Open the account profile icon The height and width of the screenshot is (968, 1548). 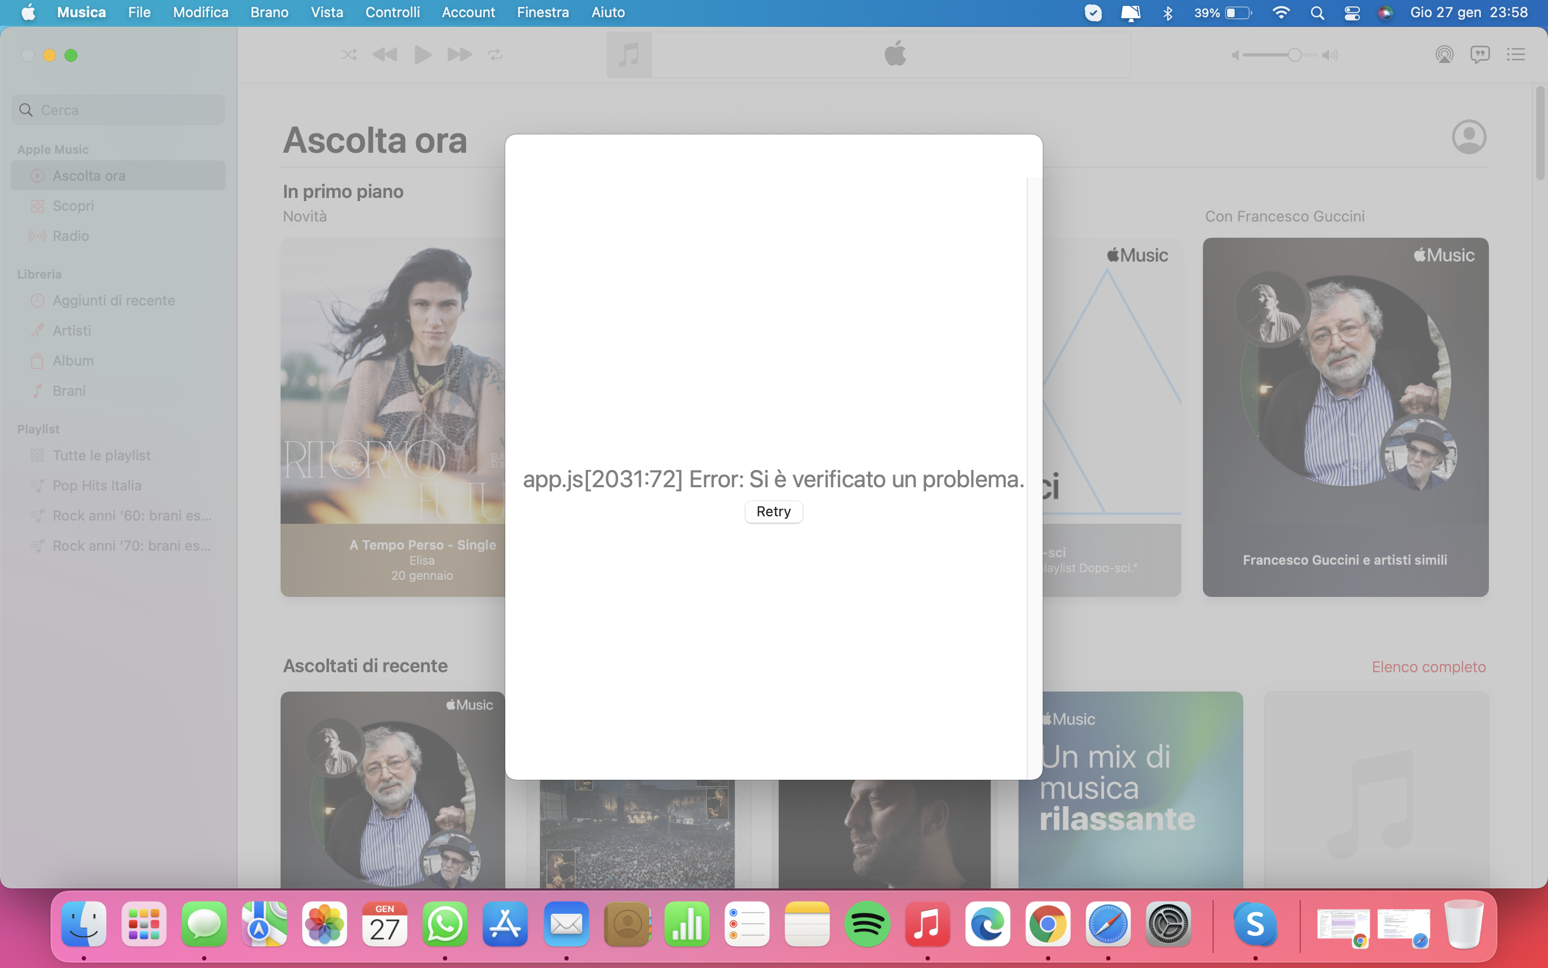(x=1468, y=137)
